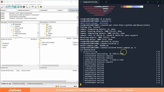
Task: Sort queue by Archivo remoto column
Action: pos(26,71)
